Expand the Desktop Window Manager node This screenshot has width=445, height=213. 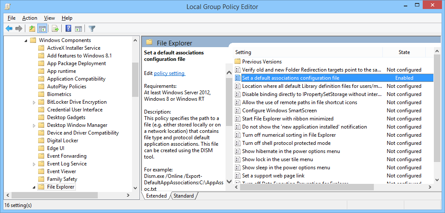(34, 125)
